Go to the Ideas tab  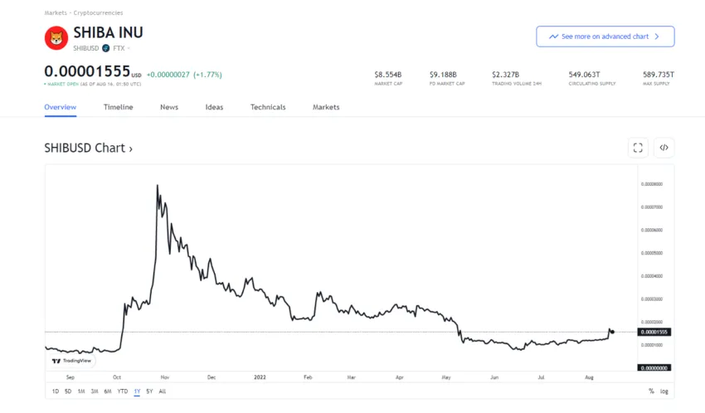coord(214,107)
